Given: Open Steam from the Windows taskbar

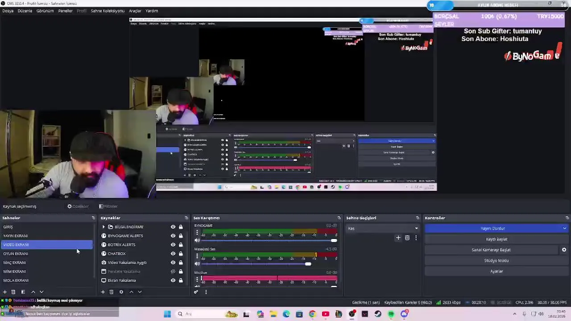Looking at the screenshot, I should pos(378,314).
